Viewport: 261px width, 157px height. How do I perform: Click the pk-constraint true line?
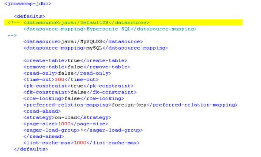[79, 86]
